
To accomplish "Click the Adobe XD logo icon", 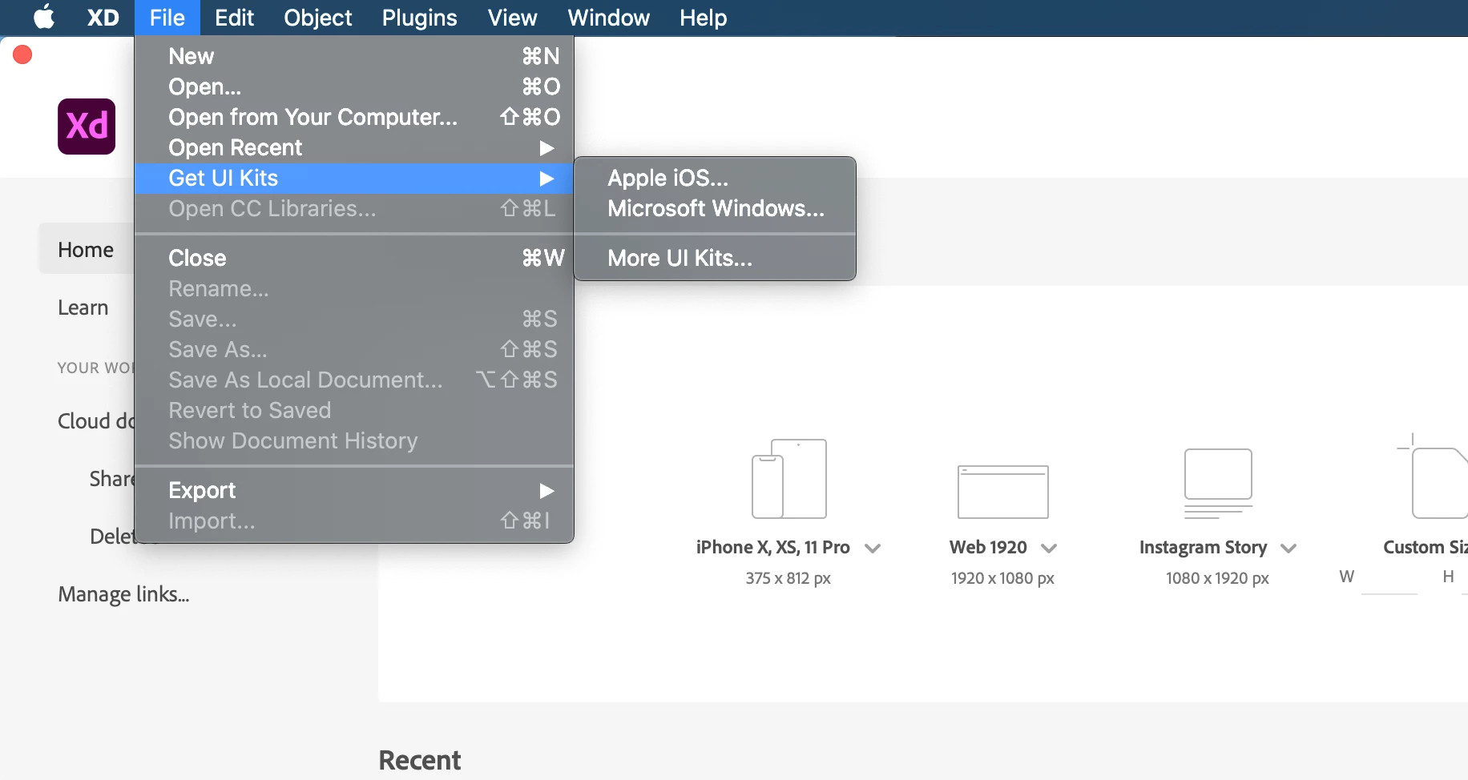I will coord(87,127).
